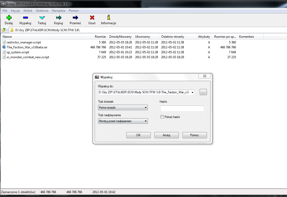
Task: Click size value 37 225 in Rozmiar column
Action: click(x=102, y=57)
